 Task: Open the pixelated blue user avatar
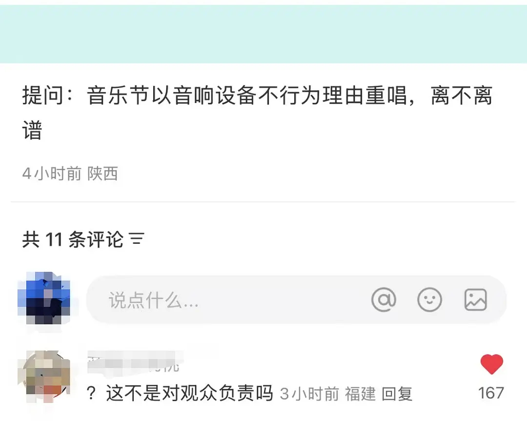point(44,298)
